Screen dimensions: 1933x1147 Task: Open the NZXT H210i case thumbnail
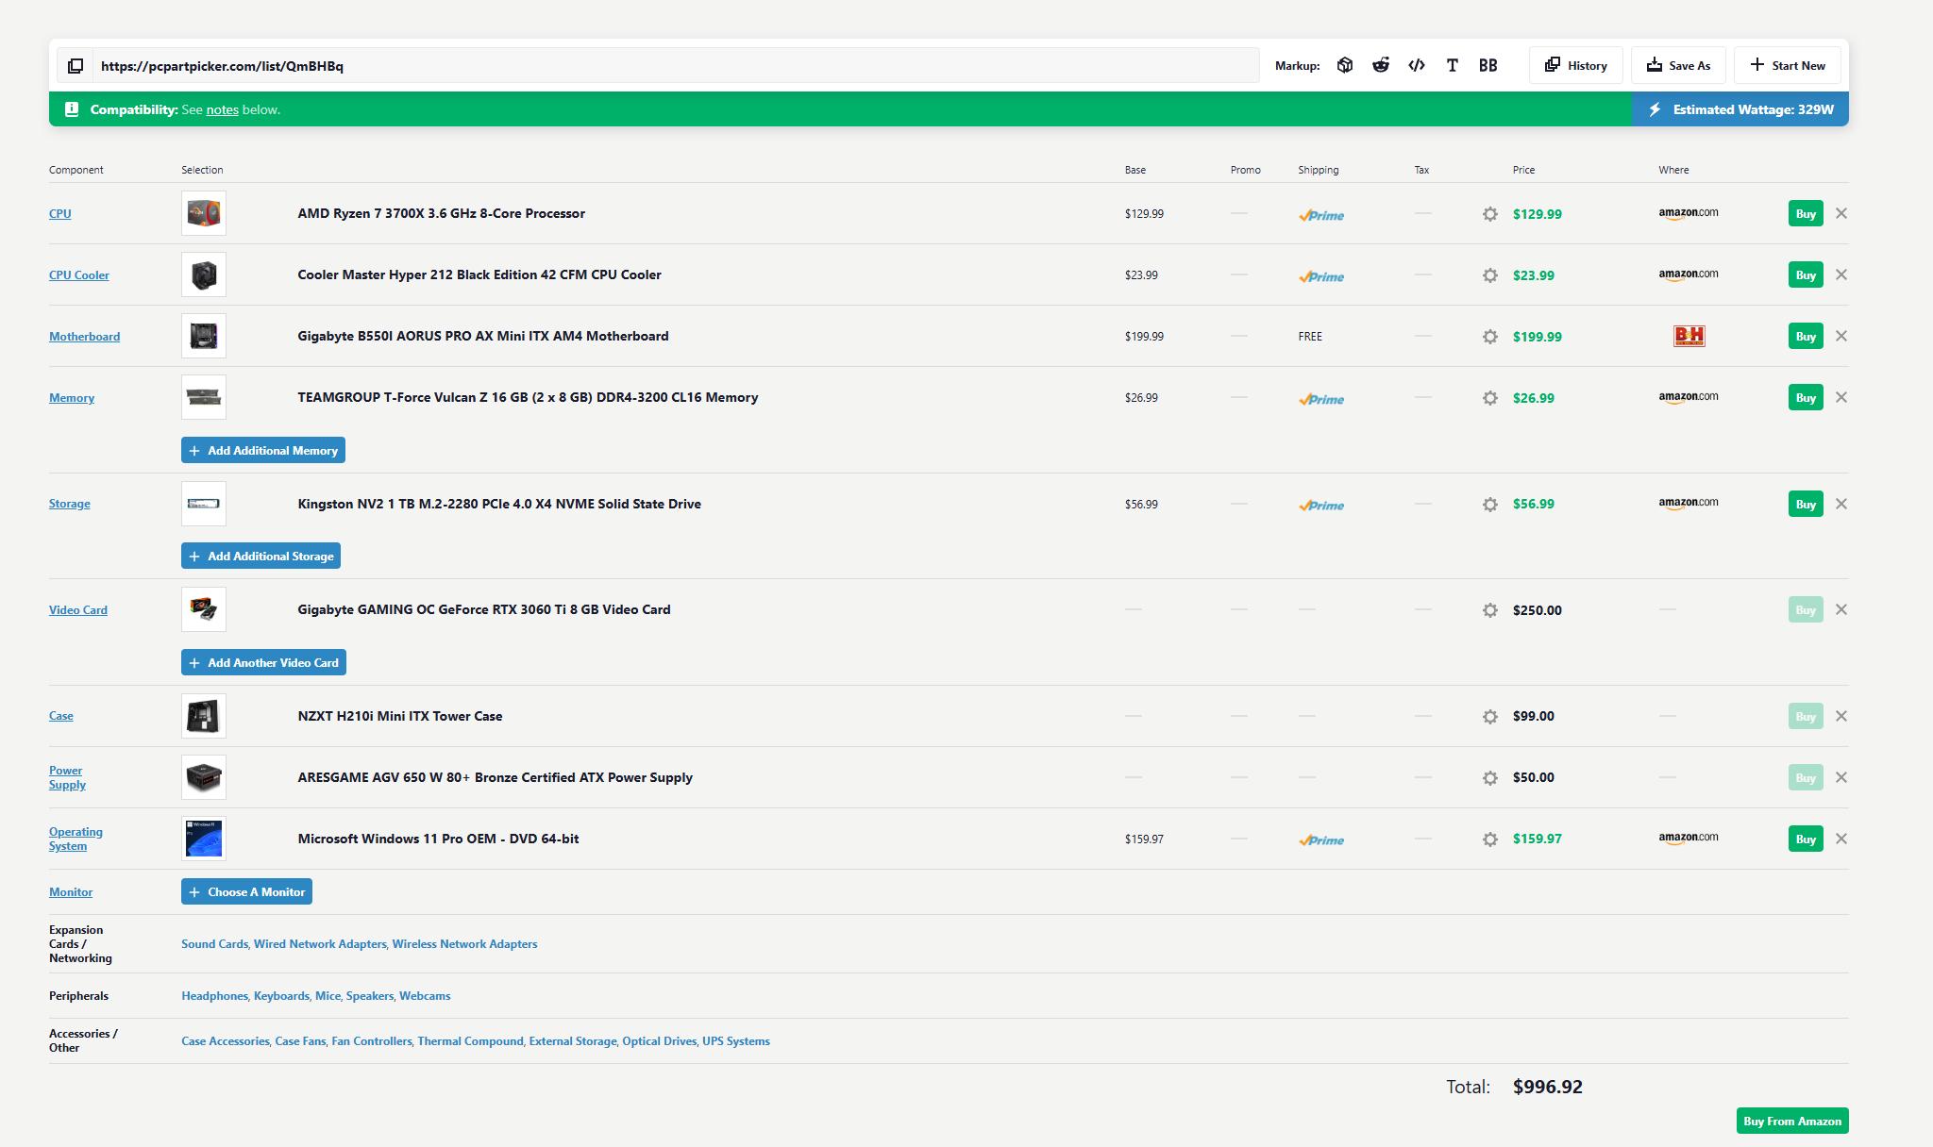point(204,716)
